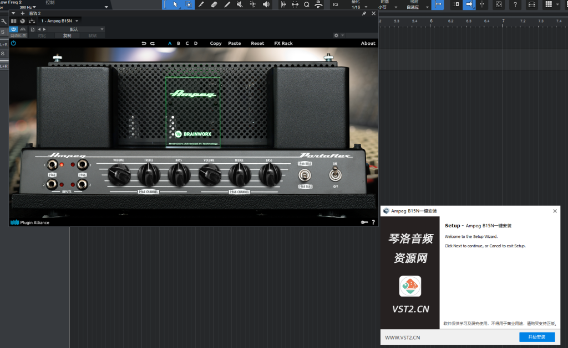Pin the plugin window with pushpin icon
This screenshot has height=348, width=568.
[364, 13]
